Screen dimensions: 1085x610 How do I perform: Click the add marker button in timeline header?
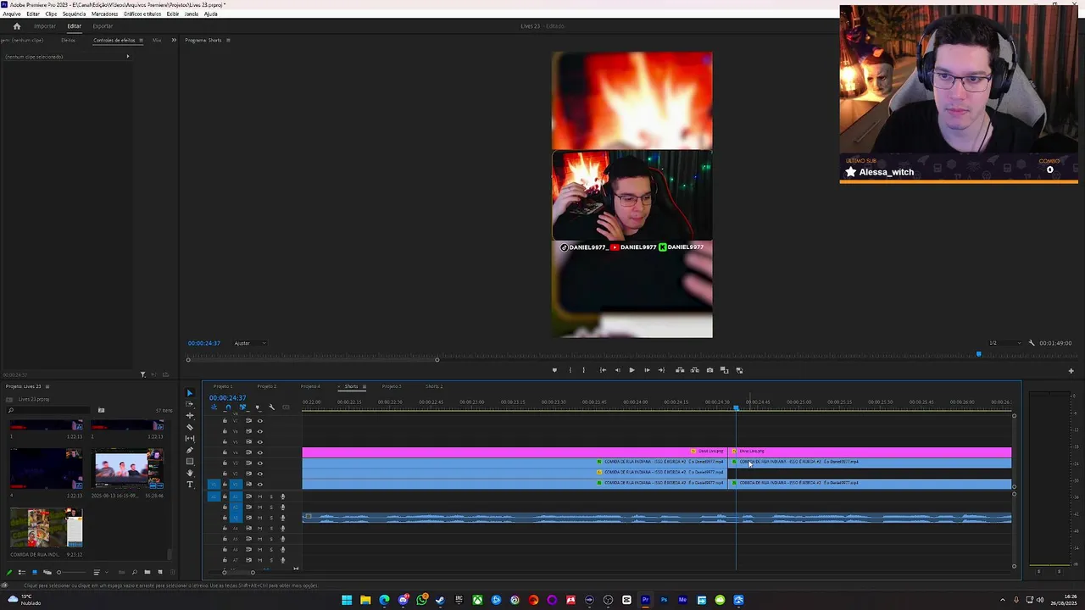pos(257,408)
